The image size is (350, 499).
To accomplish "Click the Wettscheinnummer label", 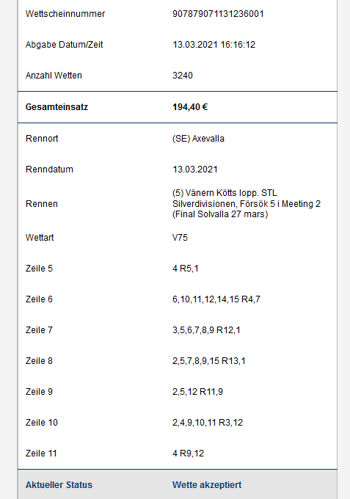I will 65,14.
